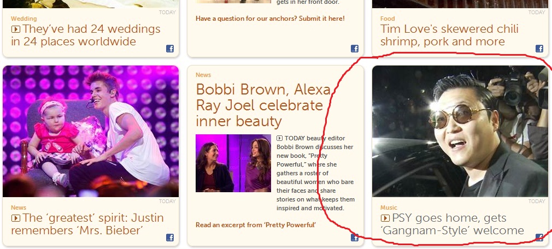
Task: Click Bobbi Brown interview small thumbnail
Action: [233, 163]
